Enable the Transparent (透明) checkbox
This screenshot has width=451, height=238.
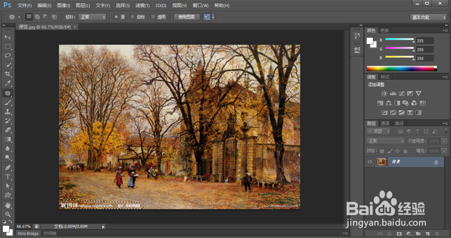(153, 17)
